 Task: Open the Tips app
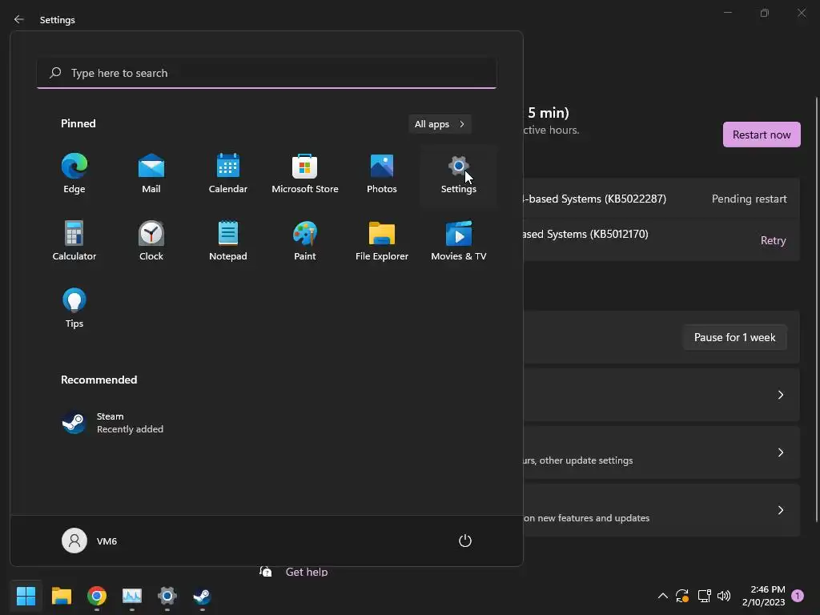(x=74, y=308)
